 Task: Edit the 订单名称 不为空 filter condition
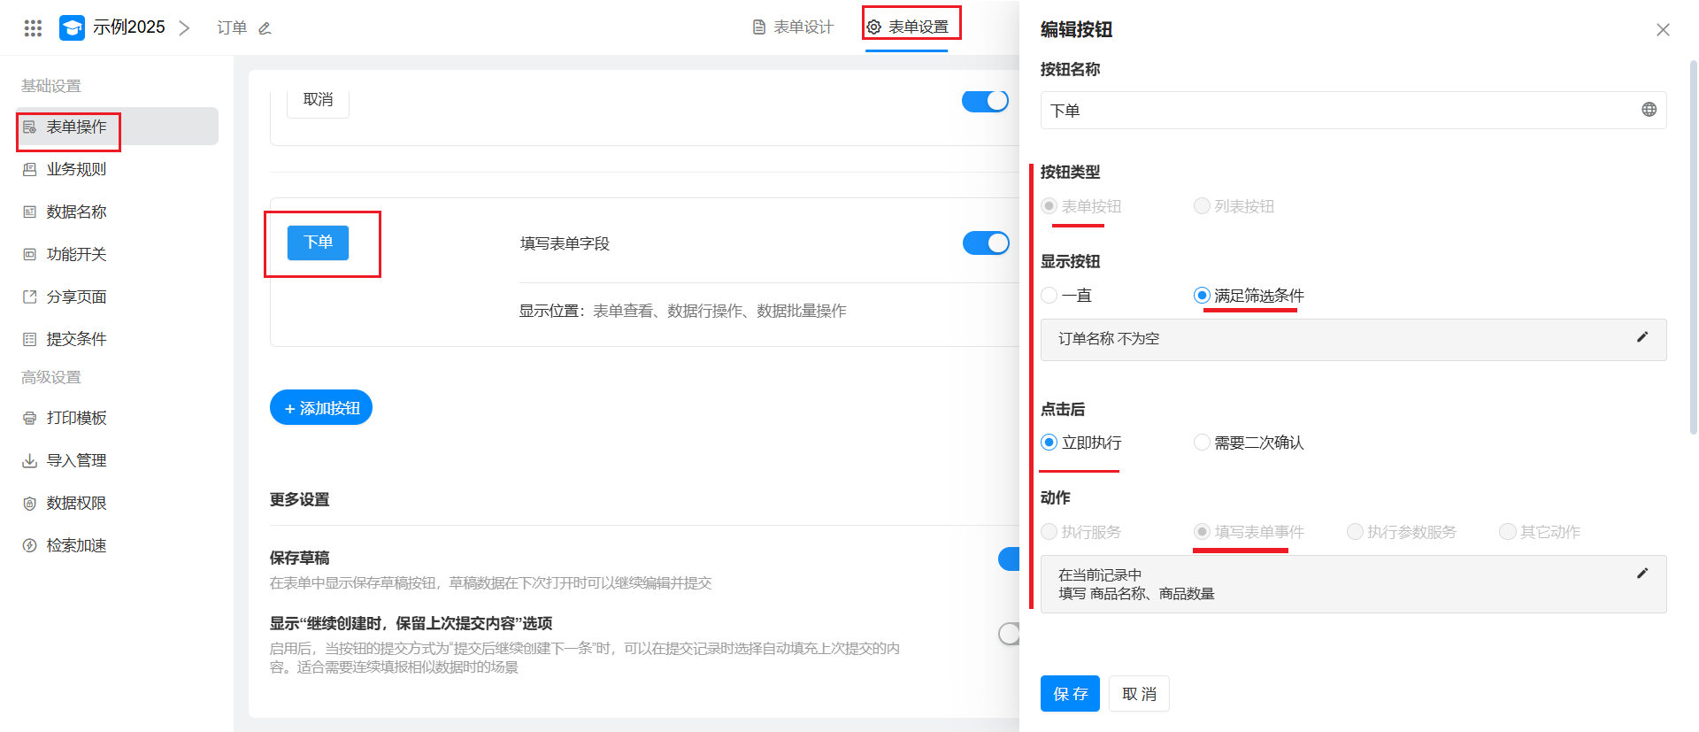click(1641, 337)
